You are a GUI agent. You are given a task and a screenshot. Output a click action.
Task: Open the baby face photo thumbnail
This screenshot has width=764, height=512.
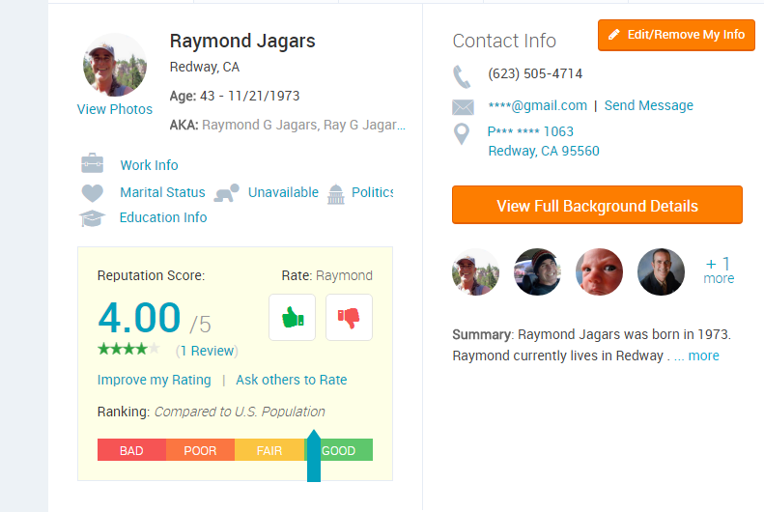point(599,271)
